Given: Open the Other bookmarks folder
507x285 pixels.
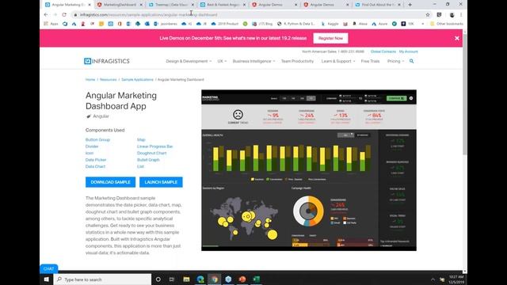Looking at the screenshot, I should [x=447, y=24].
